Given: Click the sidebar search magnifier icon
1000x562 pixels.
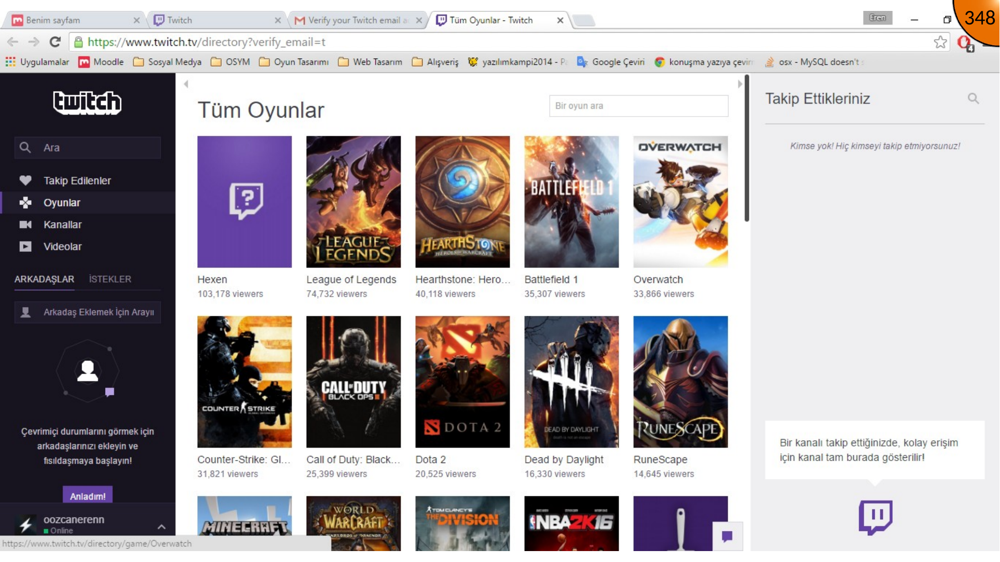Looking at the screenshot, I should click(x=25, y=148).
